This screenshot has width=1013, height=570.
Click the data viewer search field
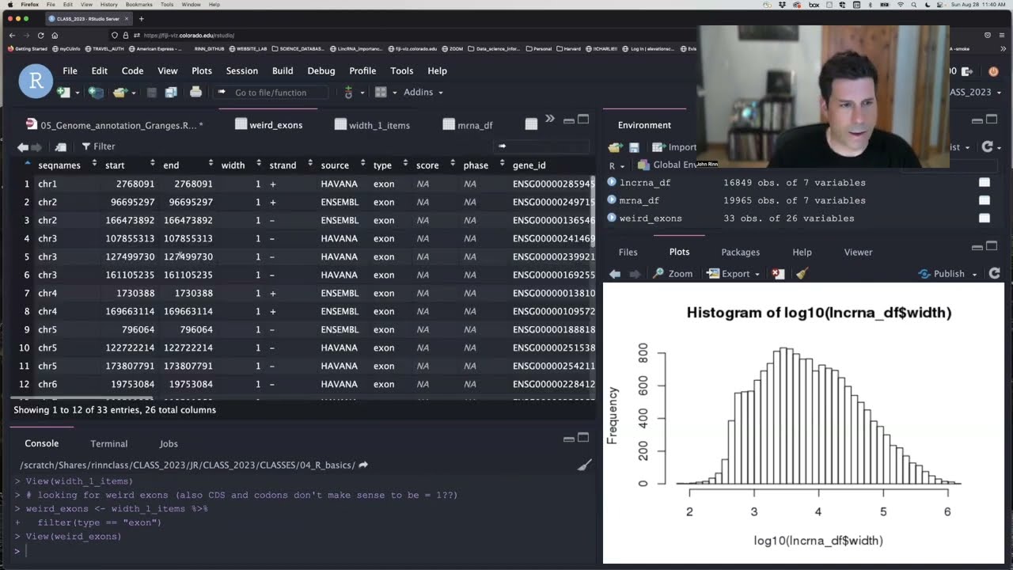(x=542, y=146)
